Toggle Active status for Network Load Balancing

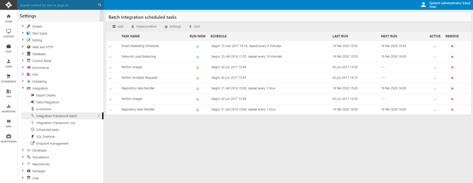coord(435,57)
